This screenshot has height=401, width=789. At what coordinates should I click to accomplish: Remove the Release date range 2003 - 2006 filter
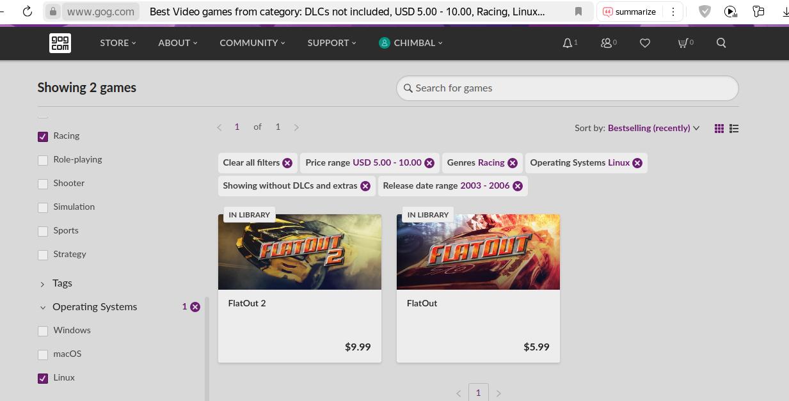coord(518,186)
